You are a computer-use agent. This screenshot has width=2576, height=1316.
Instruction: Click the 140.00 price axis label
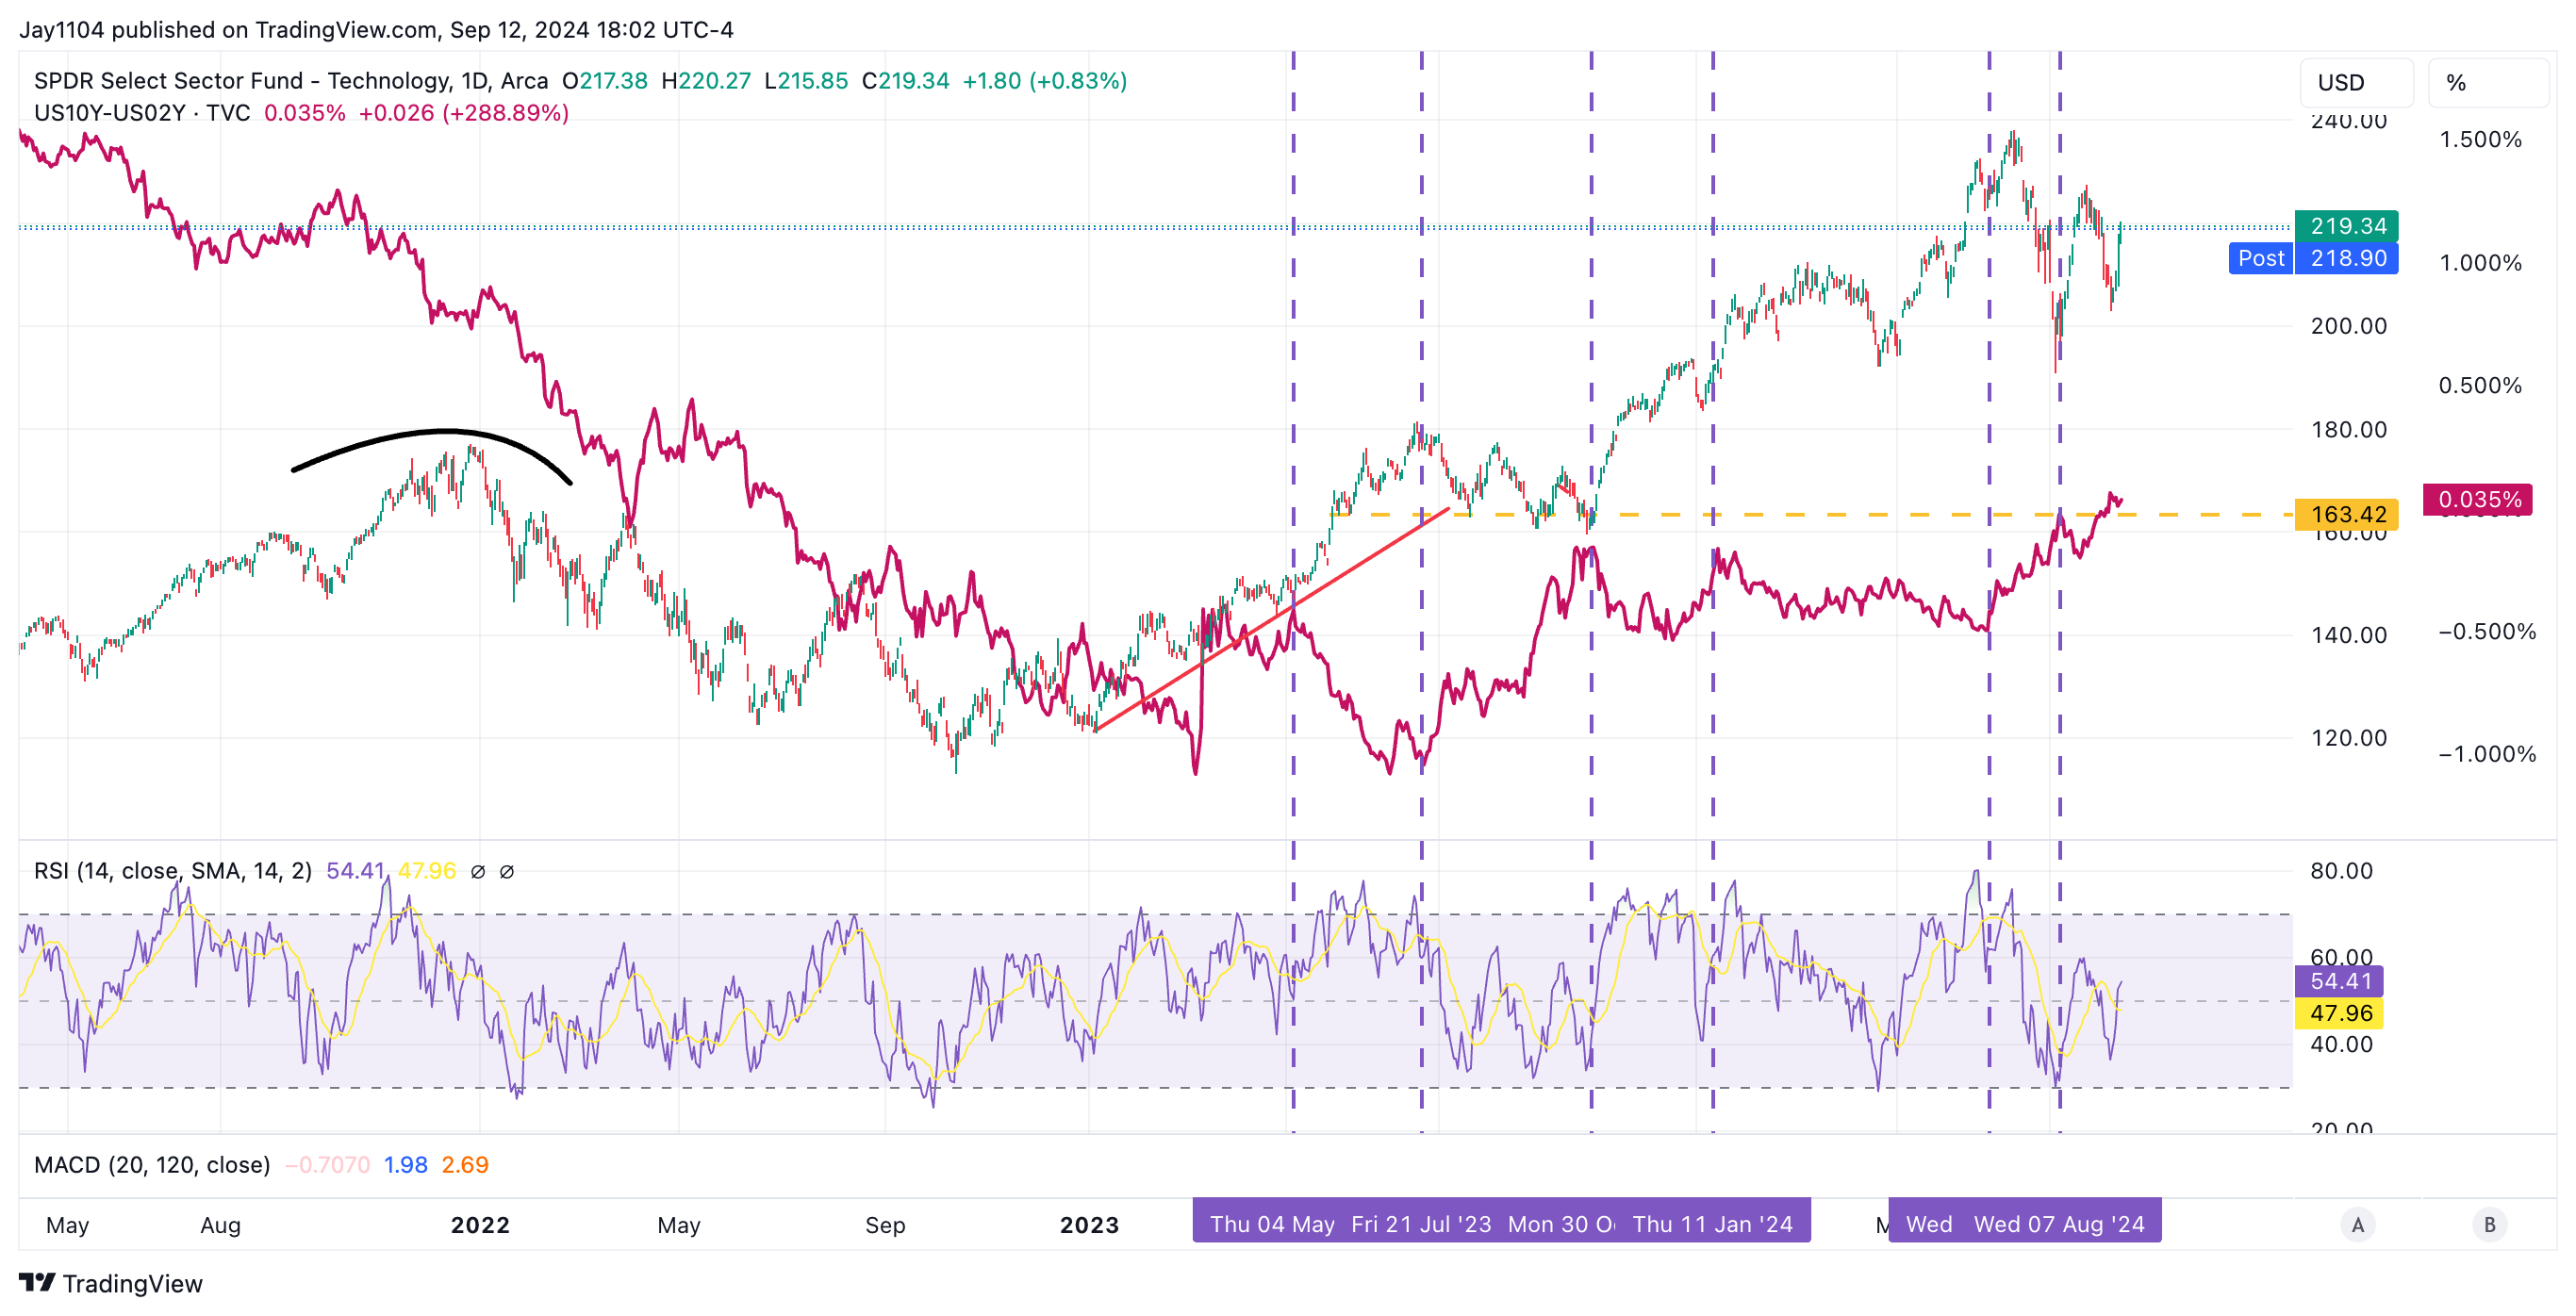(x=2348, y=635)
